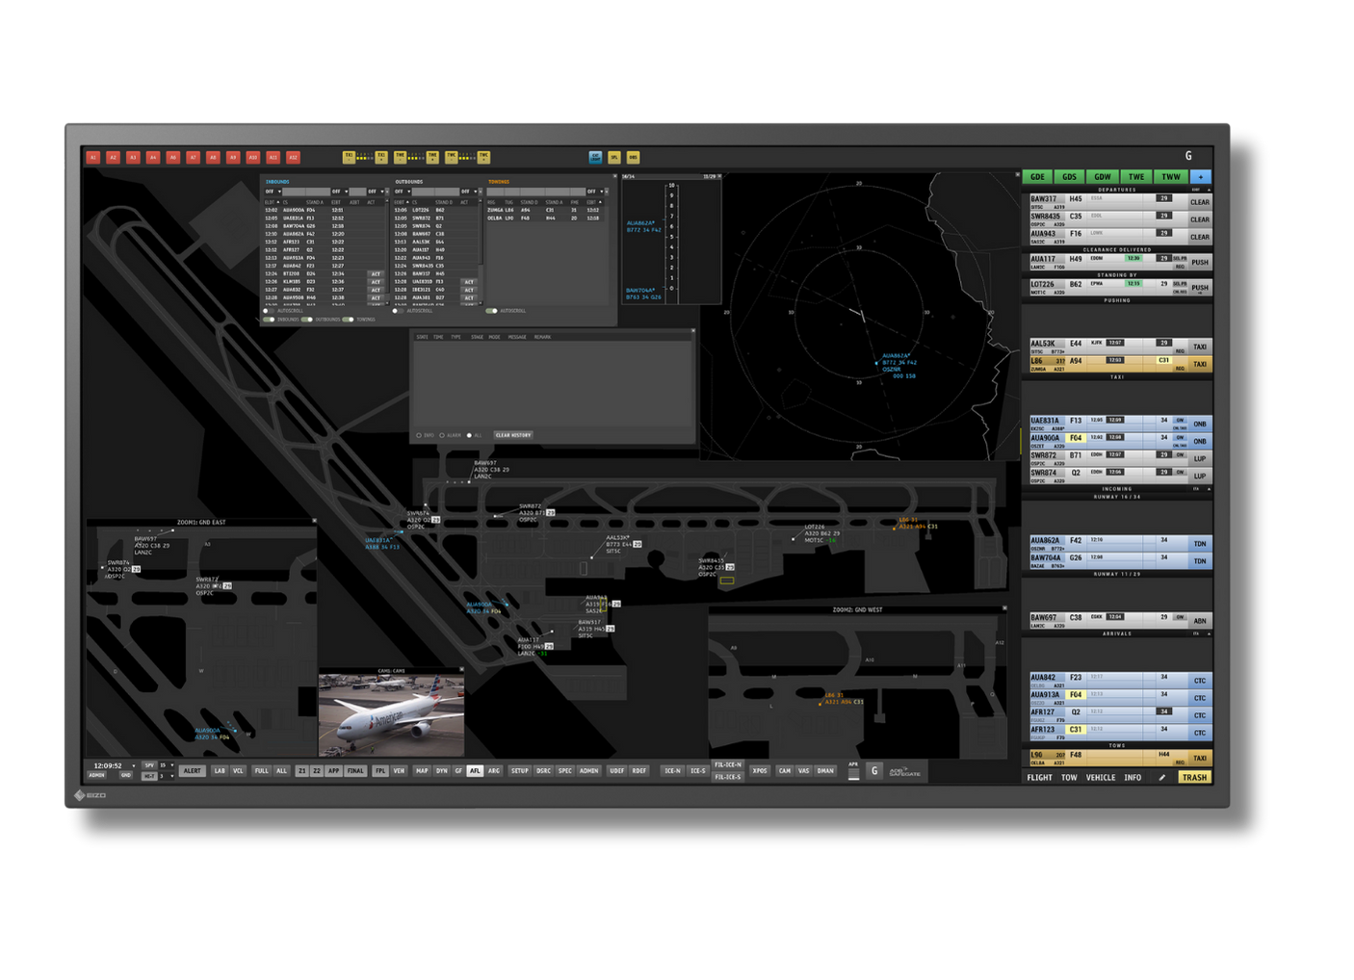The width and height of the screenshot is (1354, 980).
Task: Toggle the OUTBOUNDS visibility switch
Action: coord(307,320)
